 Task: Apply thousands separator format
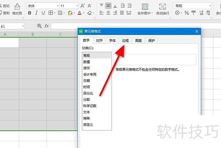(193, 13)
